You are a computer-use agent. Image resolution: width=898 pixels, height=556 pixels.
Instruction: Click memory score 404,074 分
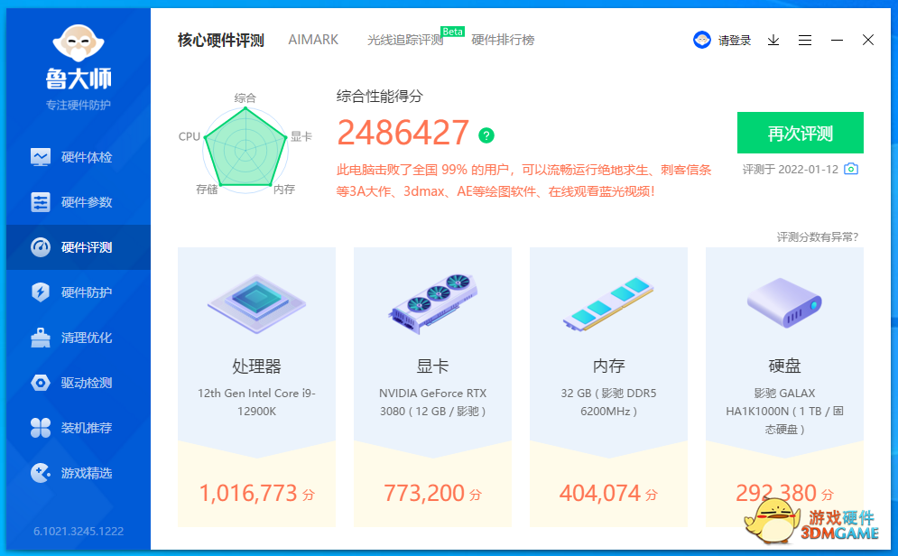point(608,493)
